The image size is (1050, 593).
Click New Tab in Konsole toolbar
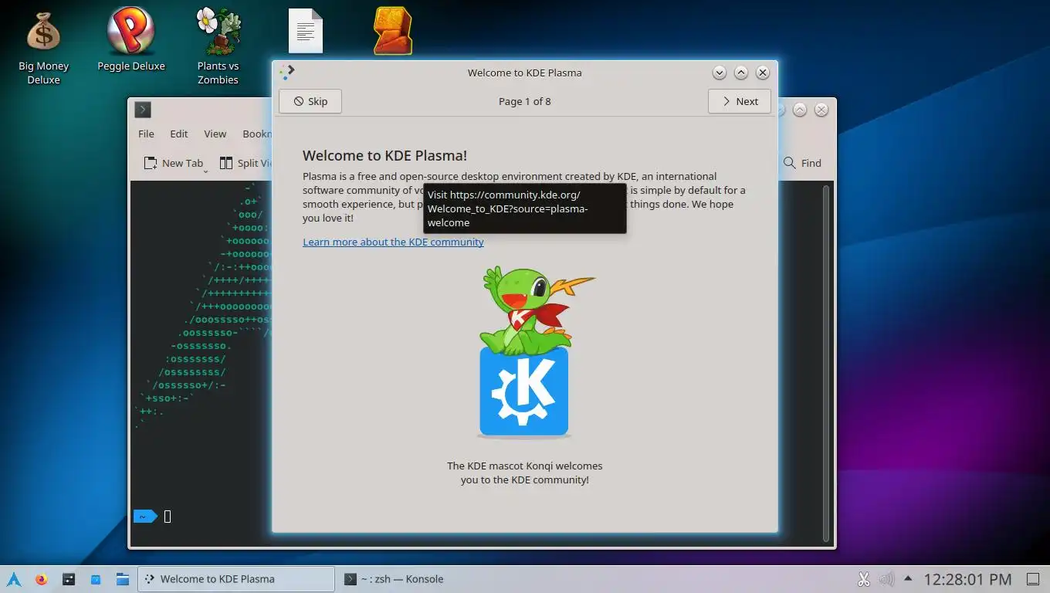coord(174,163)
